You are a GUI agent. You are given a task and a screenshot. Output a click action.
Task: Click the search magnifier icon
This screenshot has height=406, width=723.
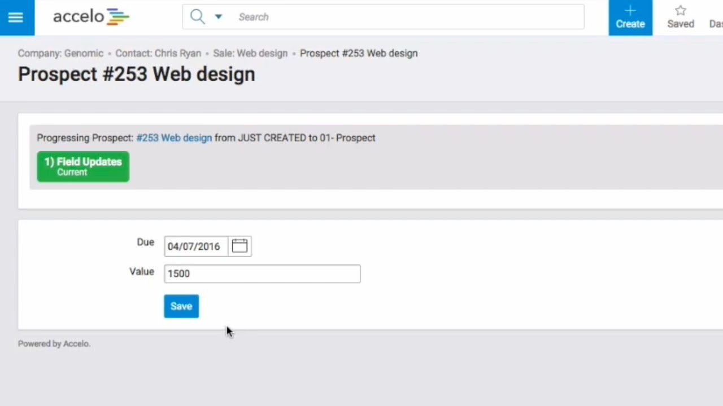tap(197, 17)
